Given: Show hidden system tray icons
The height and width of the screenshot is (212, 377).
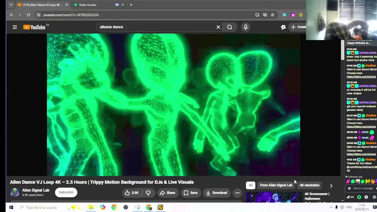Looking at the screenshot, I should [x=331, y=207].
